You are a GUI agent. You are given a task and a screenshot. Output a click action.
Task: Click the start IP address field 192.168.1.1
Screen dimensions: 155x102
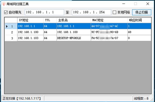pos(45,12)
